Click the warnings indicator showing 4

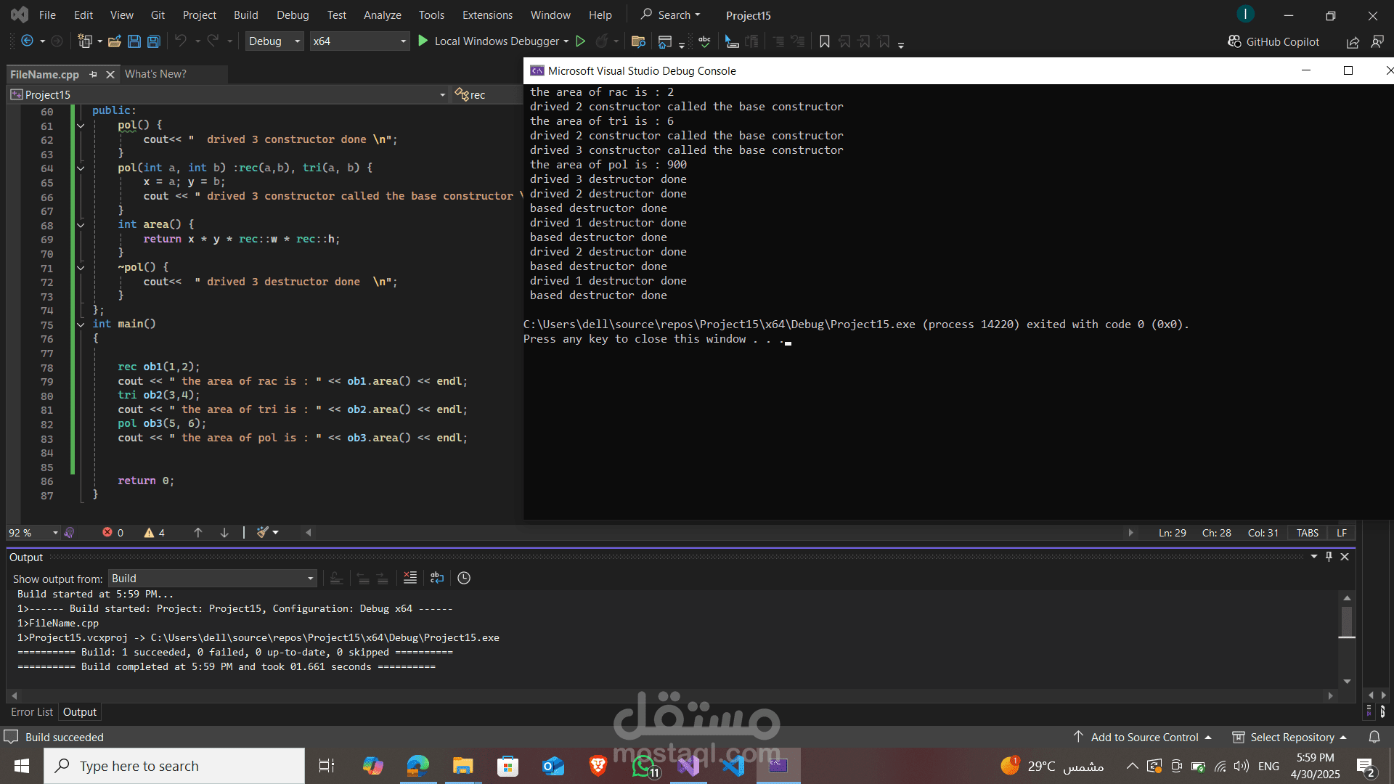154,533
